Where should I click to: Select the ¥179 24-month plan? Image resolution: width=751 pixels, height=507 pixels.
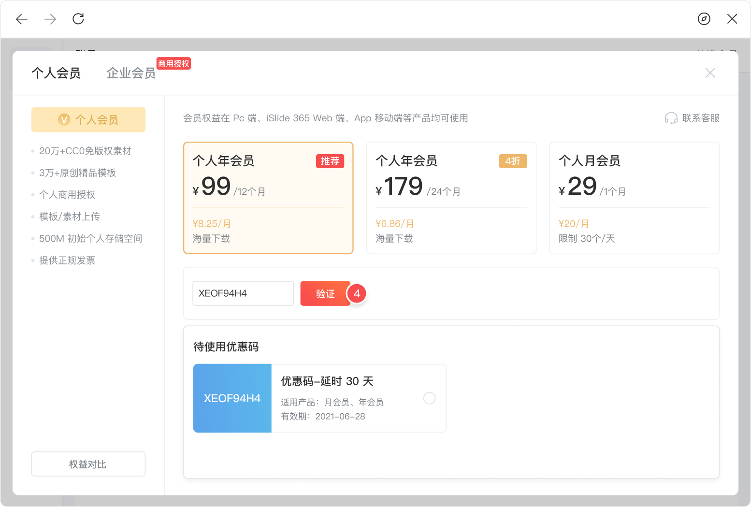coord(451,198)
